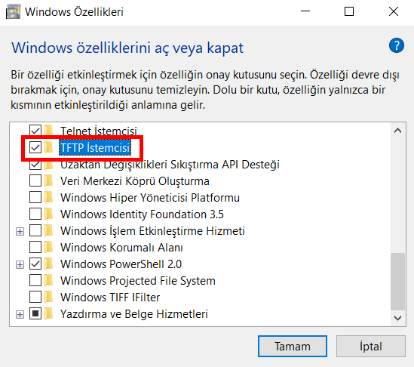Click folder icon next to Yazdırma ve Belge Hizmetleri

coord(48,314)
